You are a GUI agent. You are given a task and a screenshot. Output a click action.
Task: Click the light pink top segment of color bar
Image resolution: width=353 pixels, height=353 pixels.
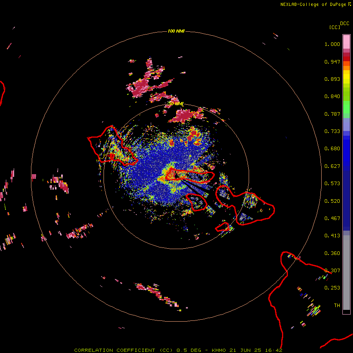click(346, 42)
